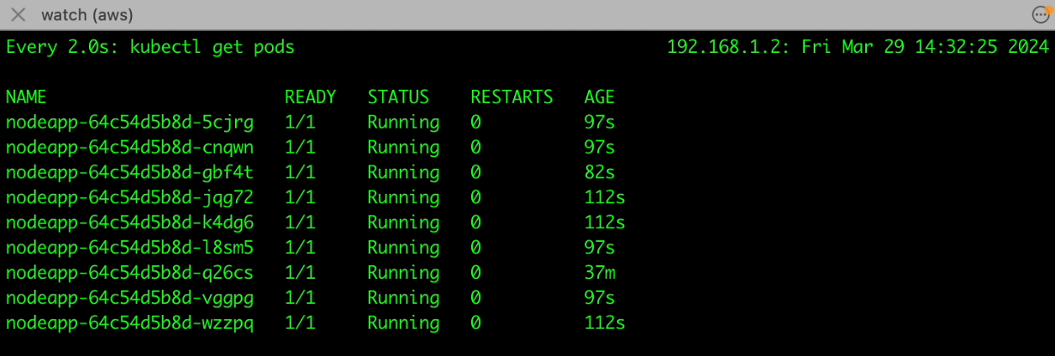Select pod name nodeapp-64c54d5b8d-5cjrg
The width and height of the screenshot is (1055, 356).
click(129, 123)
